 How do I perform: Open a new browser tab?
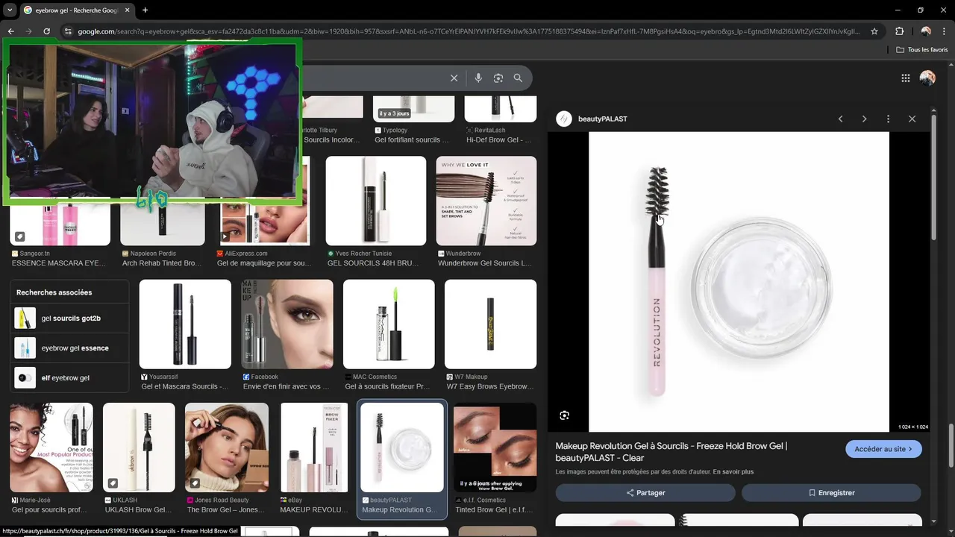point(145,10)
